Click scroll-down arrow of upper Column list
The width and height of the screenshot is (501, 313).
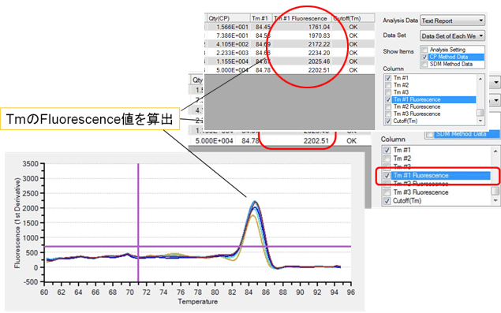[x=480, y=121]
